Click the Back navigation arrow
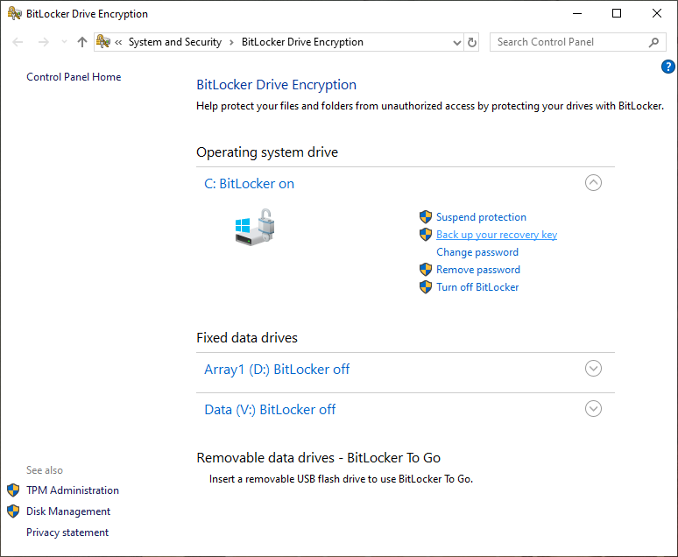This screenshot has width=678, height=557. [x=18, y=42]
